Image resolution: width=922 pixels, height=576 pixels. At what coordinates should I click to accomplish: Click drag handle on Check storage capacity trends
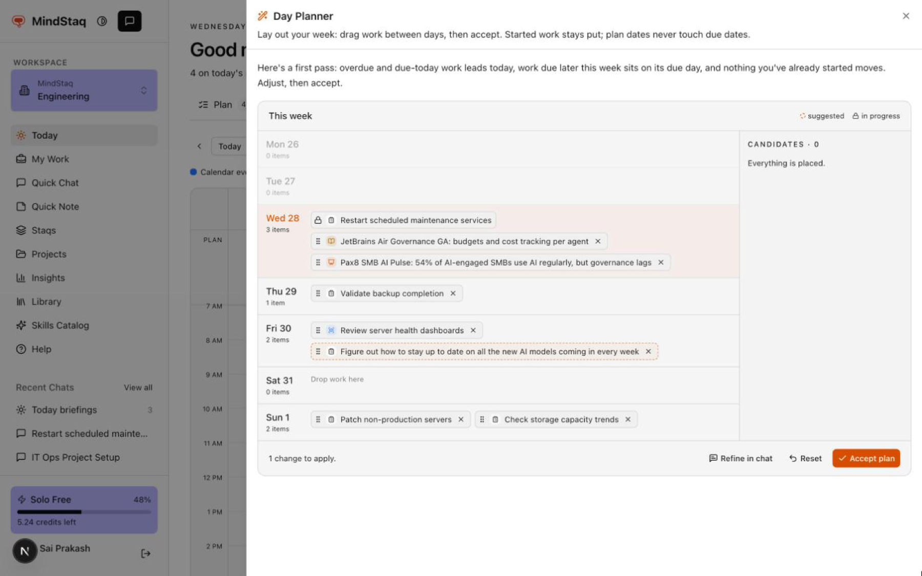(x=482, y=419)
